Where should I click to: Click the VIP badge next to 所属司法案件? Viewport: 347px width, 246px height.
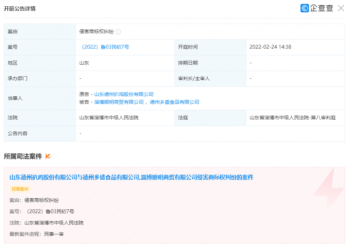(48, 156)
